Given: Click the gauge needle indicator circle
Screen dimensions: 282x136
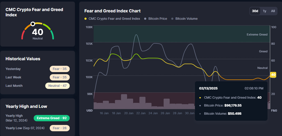Looking at the screenshot, I should pyautogui.click(x=33, y=24).
